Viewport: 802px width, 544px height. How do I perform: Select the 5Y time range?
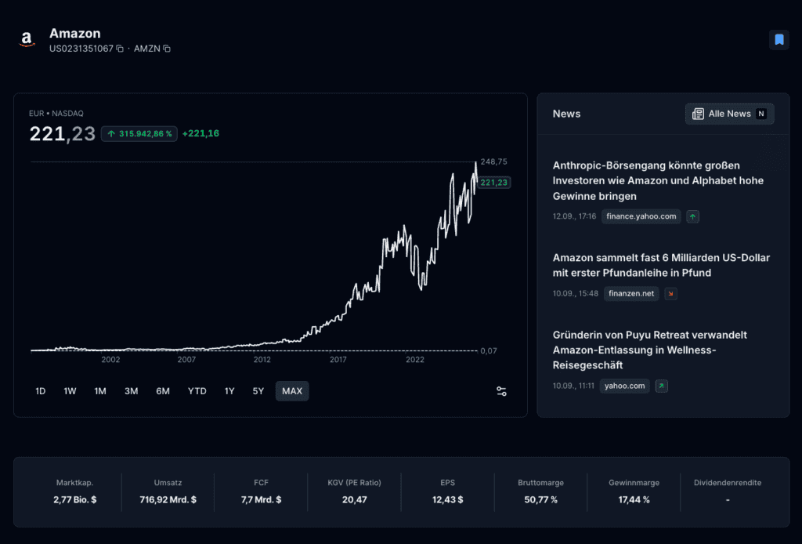tap(258, 391)
